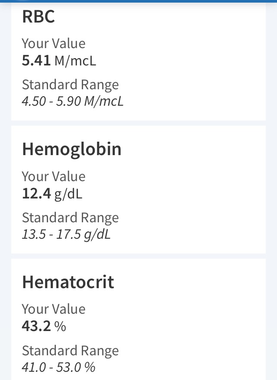This screenshot has height=380, width=277.
Task: Select the RBC value 5.41 M/mcL
Action: (x=59, y=61)
